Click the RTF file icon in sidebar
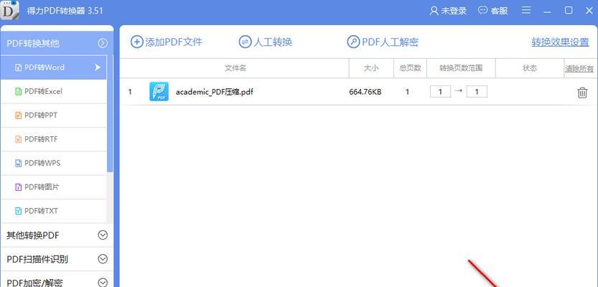598x287 pixels. click(x=19, y=139)
